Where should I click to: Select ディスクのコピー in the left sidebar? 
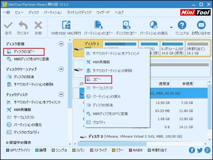pos(24,52)
